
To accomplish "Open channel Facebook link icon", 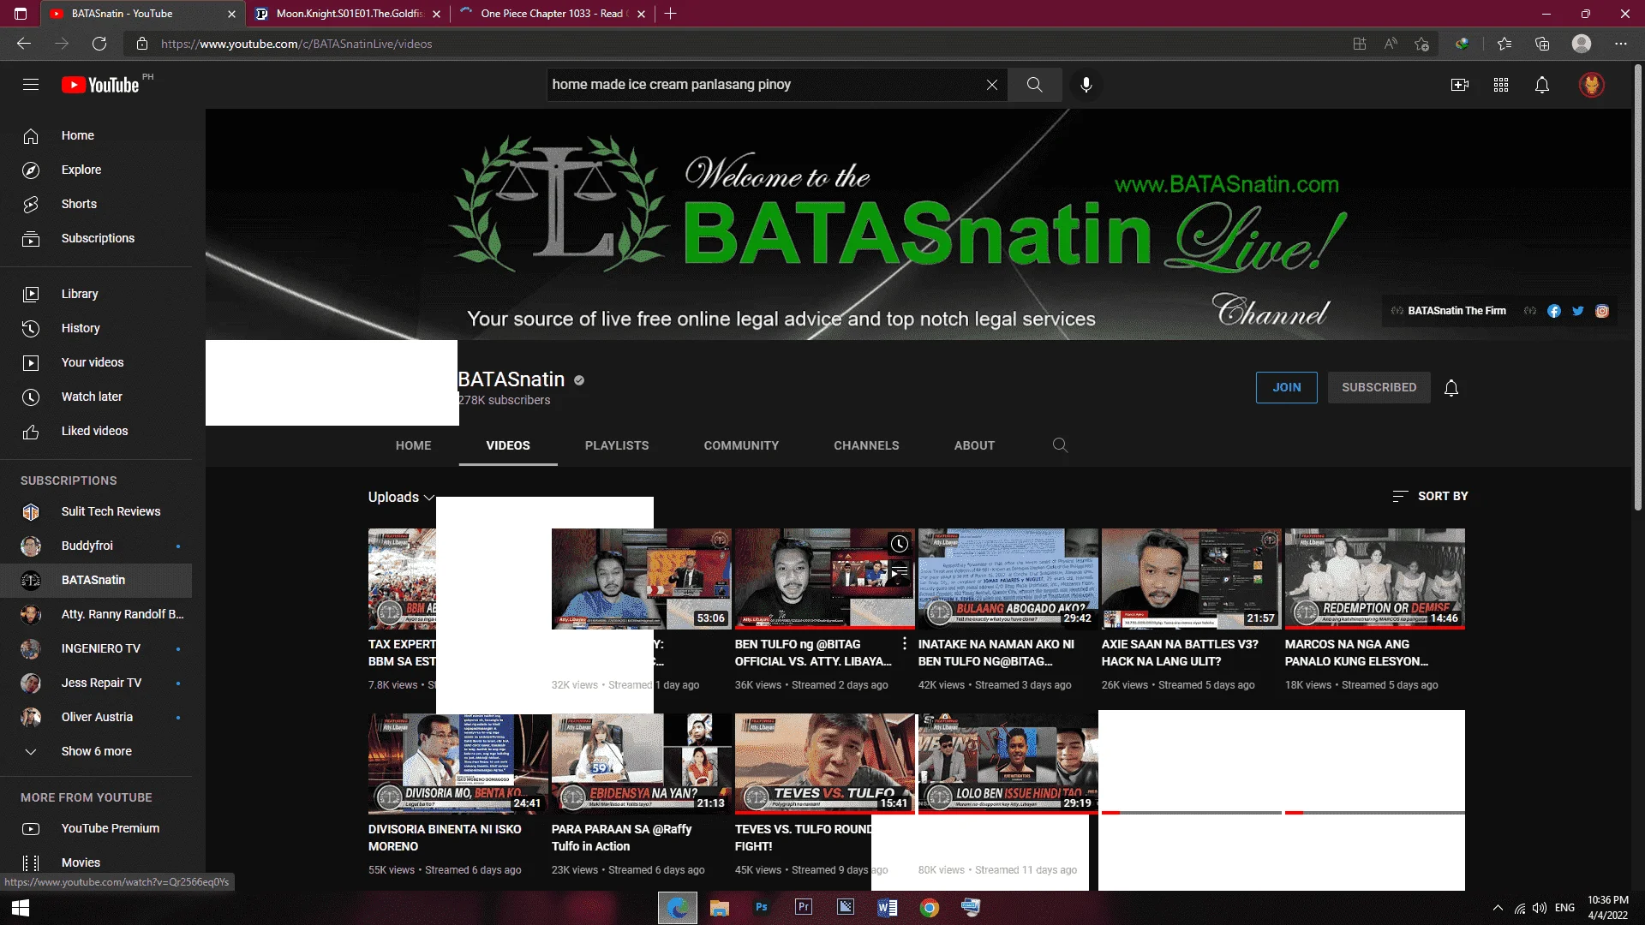I will click(1554, 311).
